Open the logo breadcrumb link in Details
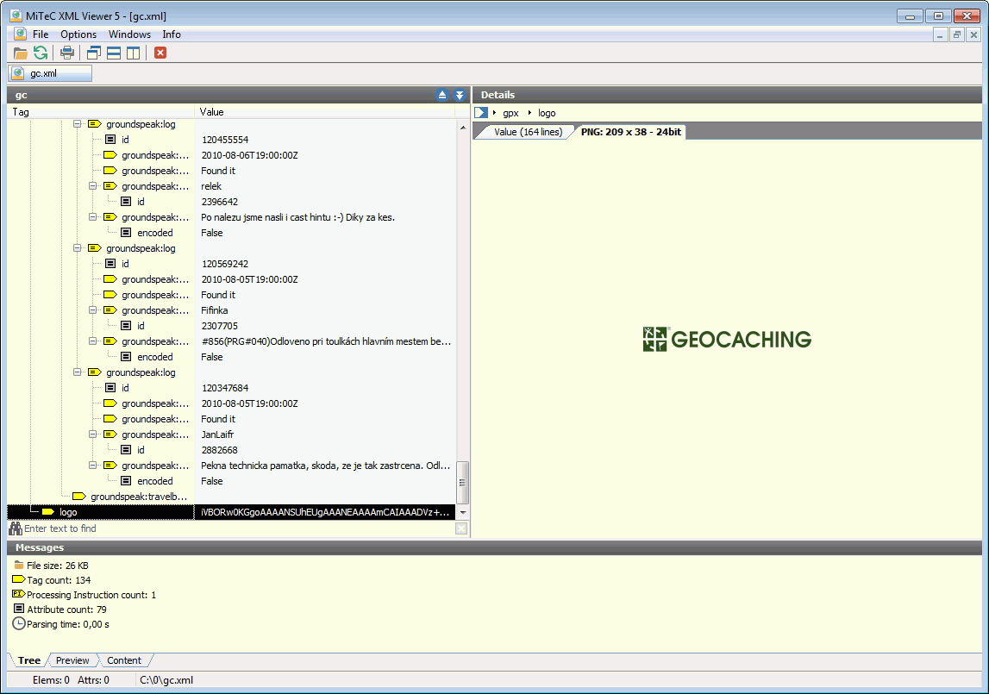Viewport: 989px width, 694px height. (547, 113)
